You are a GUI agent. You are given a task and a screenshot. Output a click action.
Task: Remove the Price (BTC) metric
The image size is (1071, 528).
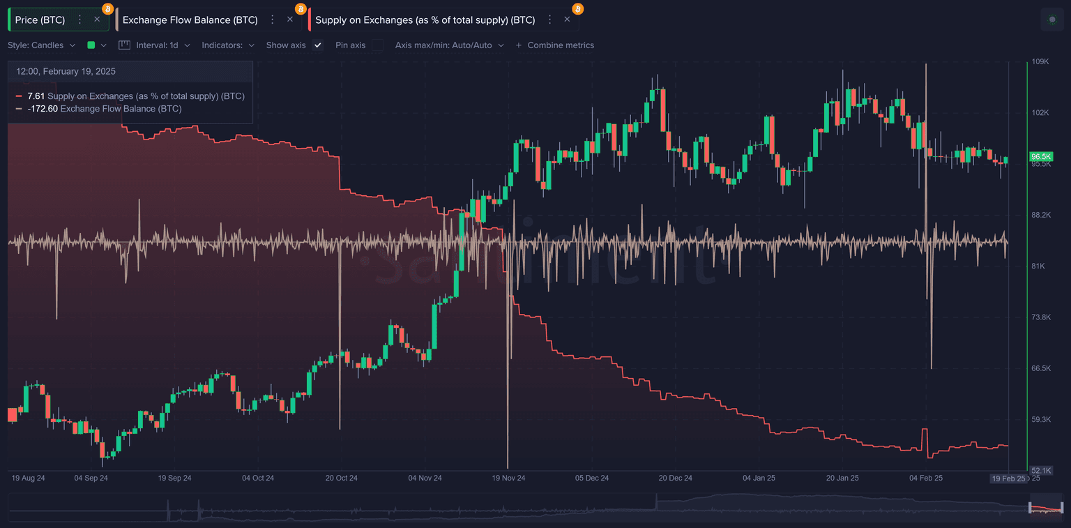(x=97, y=20)
